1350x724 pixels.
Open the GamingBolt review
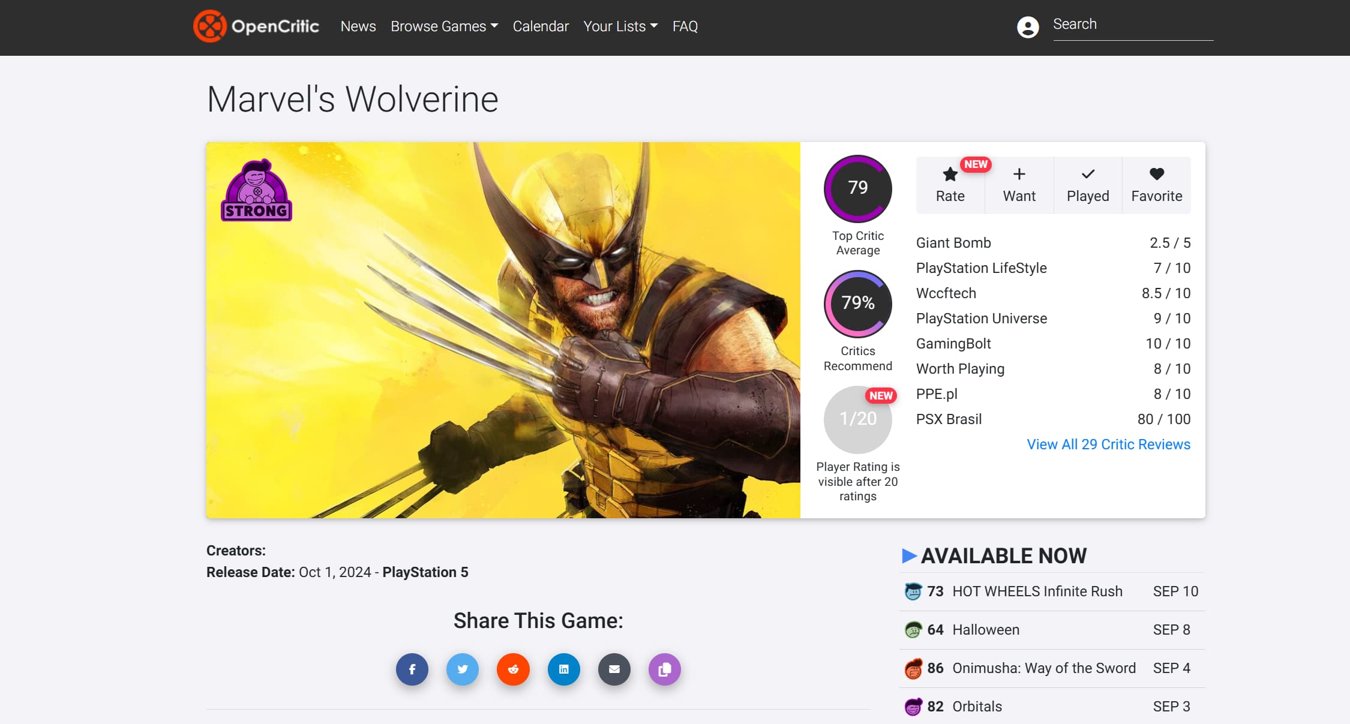(x=953, y=344)
